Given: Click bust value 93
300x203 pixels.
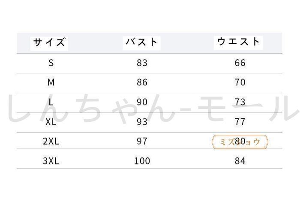Looking at the screenshot, I should [x=142, y=122].
